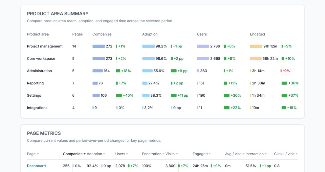The width and height of the screenshot is (325, 172).
Task: Sort by the Interaction column header
Action: coord(256,154)
